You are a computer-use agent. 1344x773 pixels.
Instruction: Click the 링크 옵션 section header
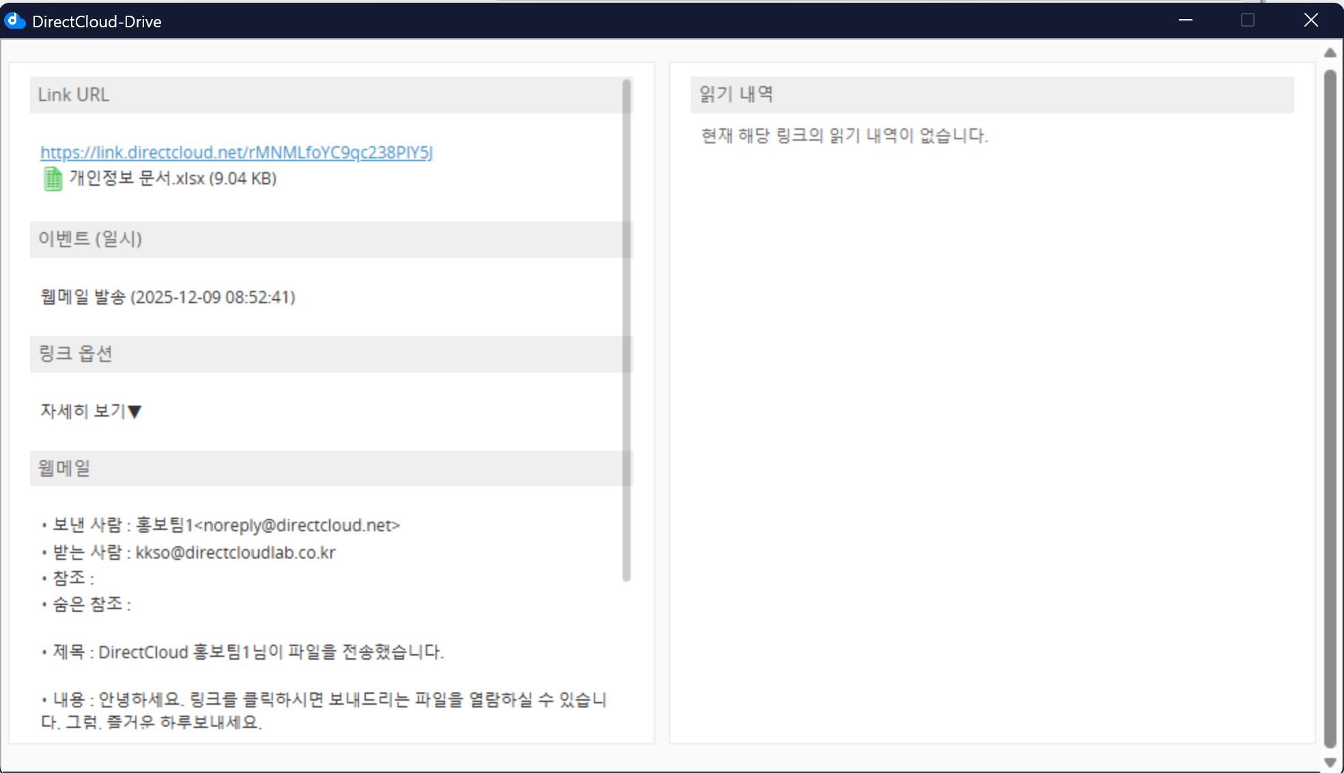pyautogui.click(x=75, y=354)
